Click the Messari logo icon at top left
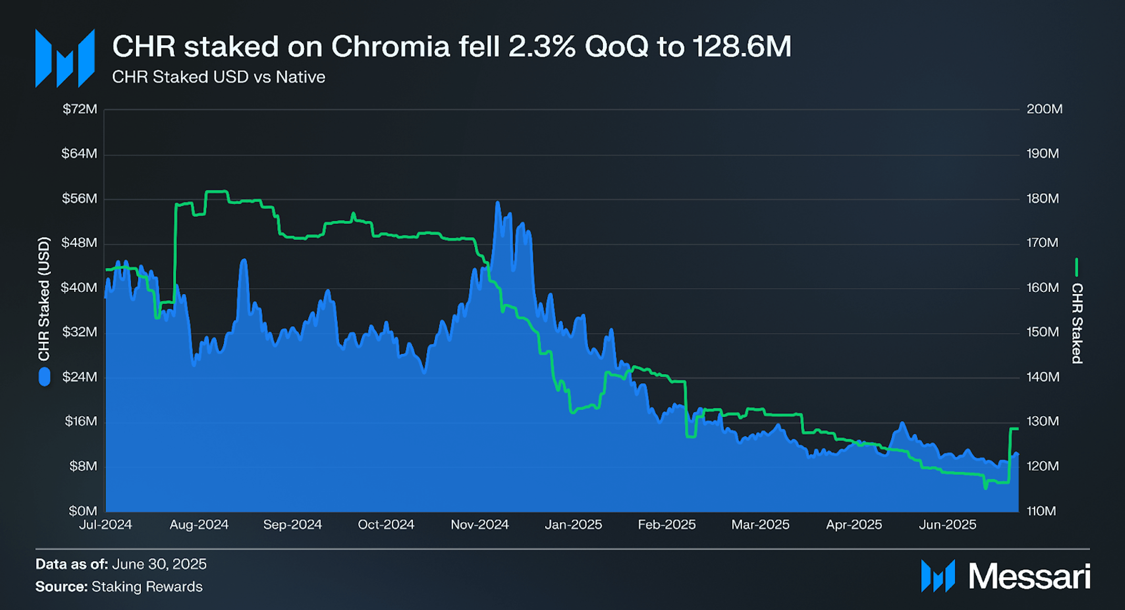The image size is (1125, 610). coord(65,58)
